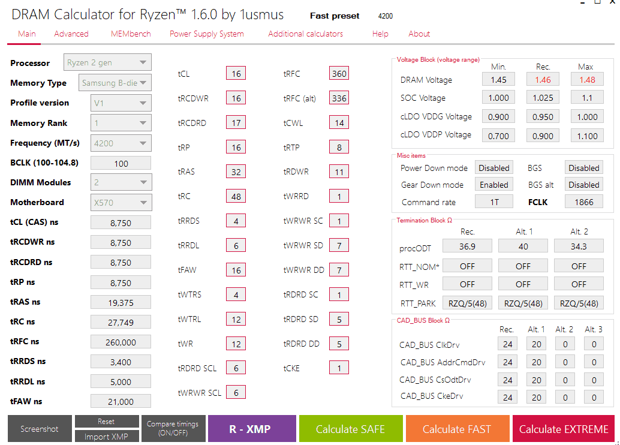
Task: Click tRAS ns value 19,375
Action: (x=121, y=302)
